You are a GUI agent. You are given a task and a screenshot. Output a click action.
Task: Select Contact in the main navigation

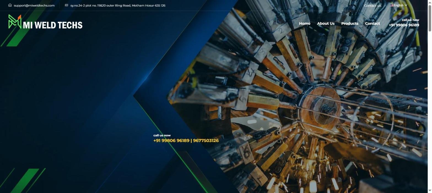pyautogui.click(x=372, y=23)
